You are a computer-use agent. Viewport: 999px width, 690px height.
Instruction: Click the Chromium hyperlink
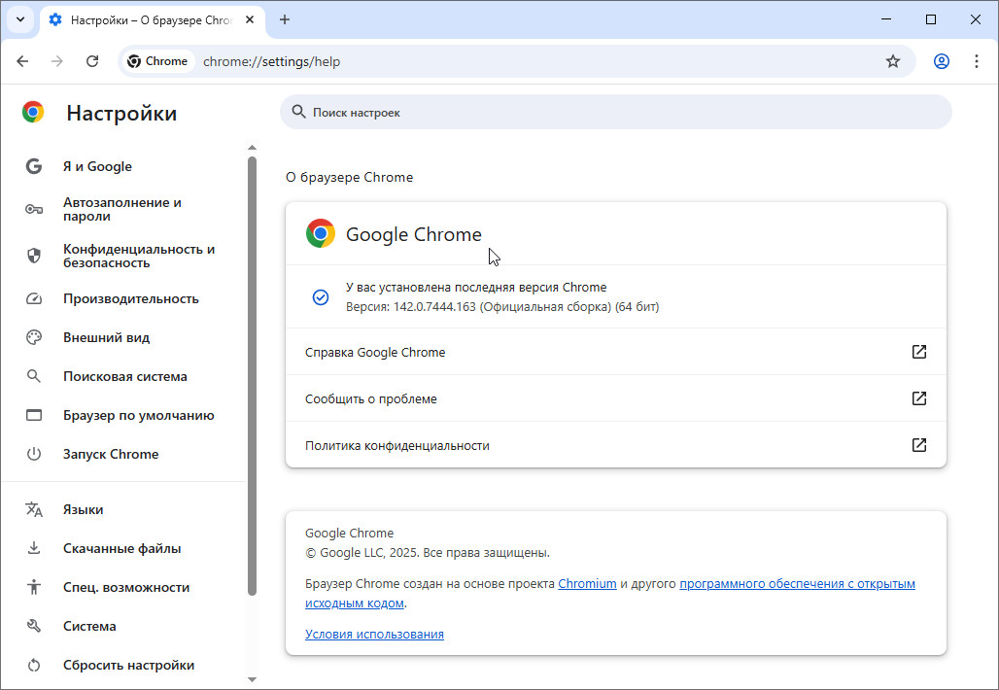pos(587,584)
